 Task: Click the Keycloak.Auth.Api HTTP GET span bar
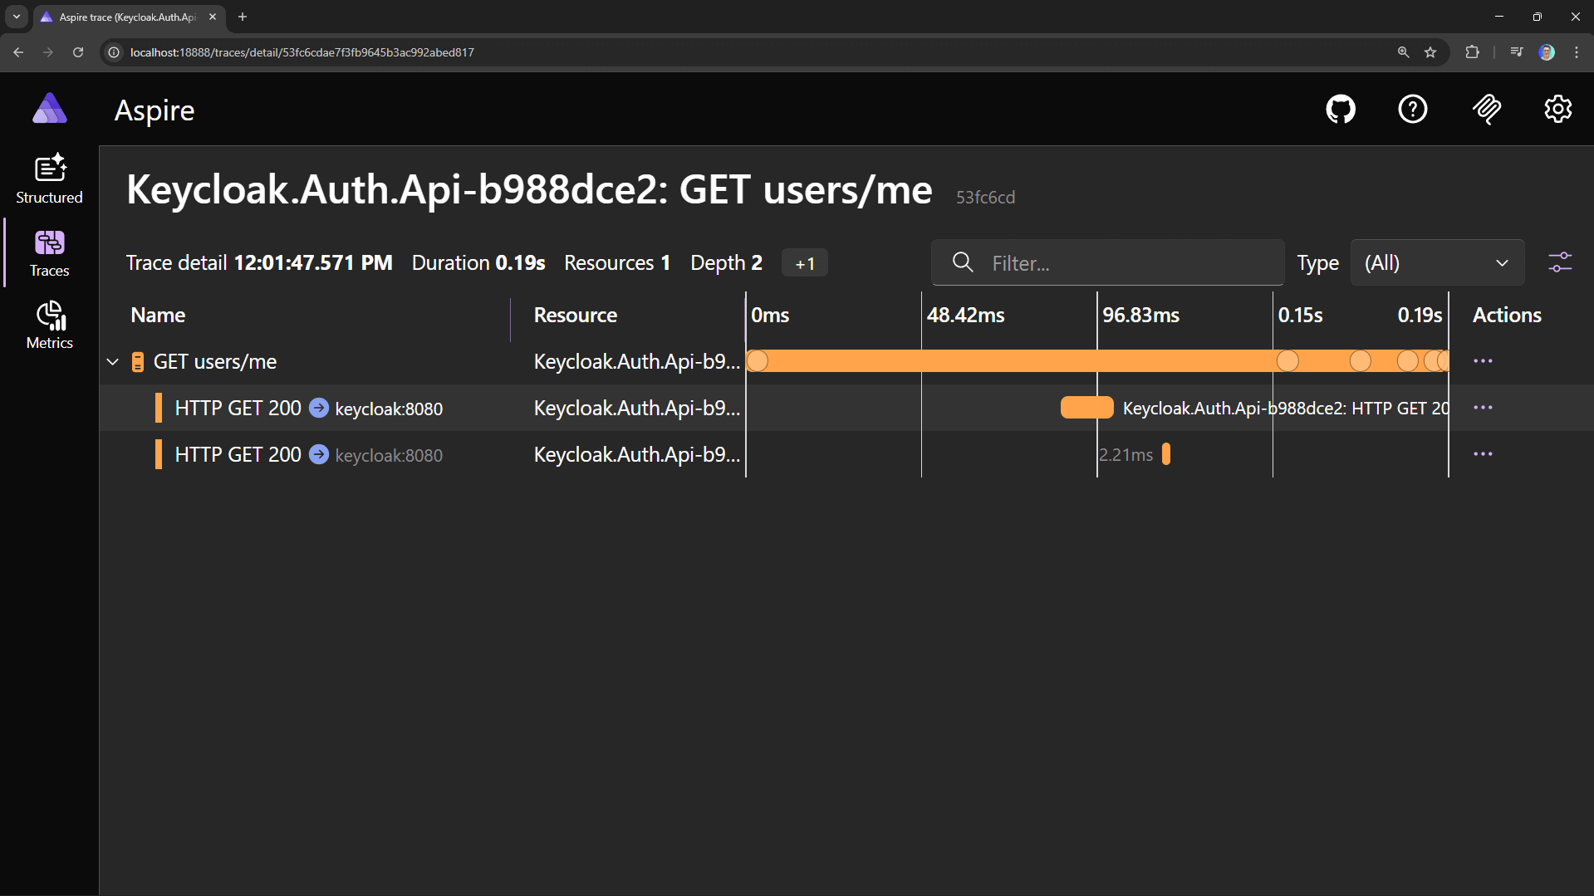click(x=1086, y=408)
